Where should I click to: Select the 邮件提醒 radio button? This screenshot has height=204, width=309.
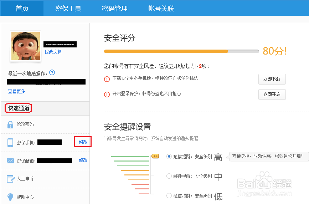[x=169, y=176]
